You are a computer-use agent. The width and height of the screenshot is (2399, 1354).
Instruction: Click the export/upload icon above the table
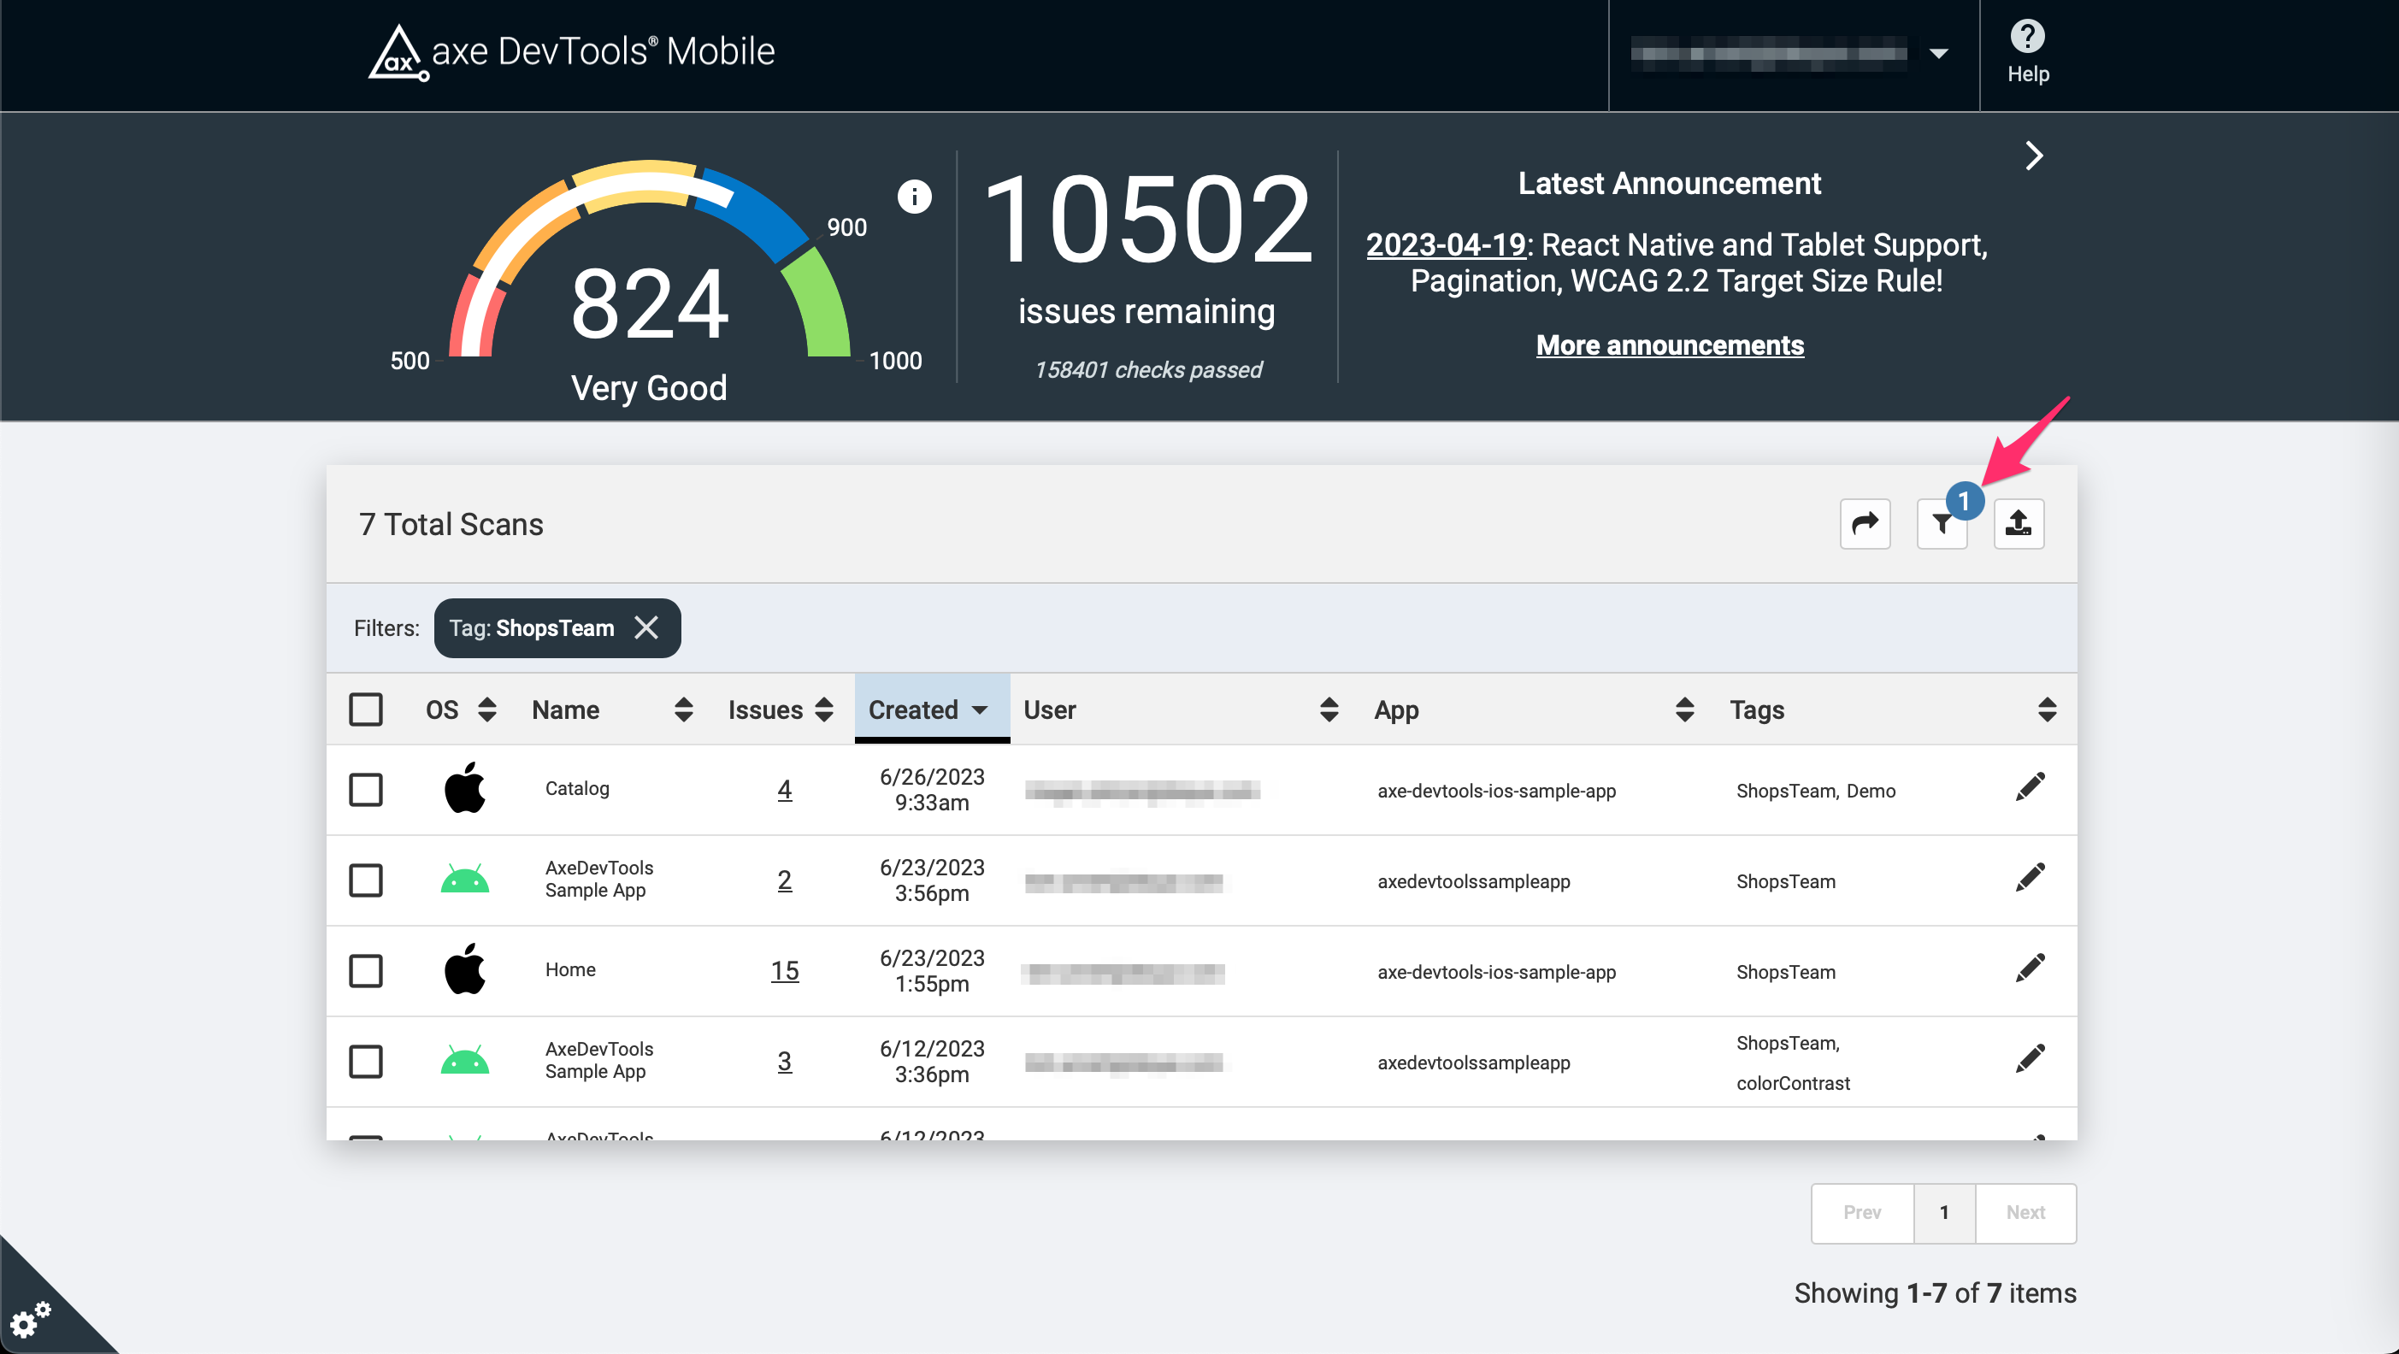click(x=2019, y=523)
